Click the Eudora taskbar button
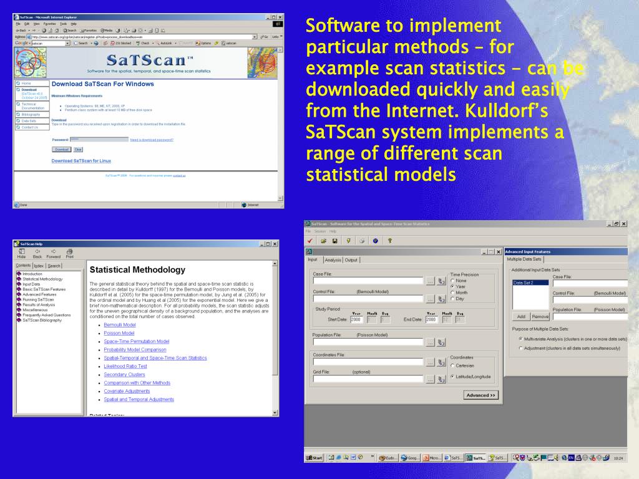This screenshot has width=639, height=479. 388,458
